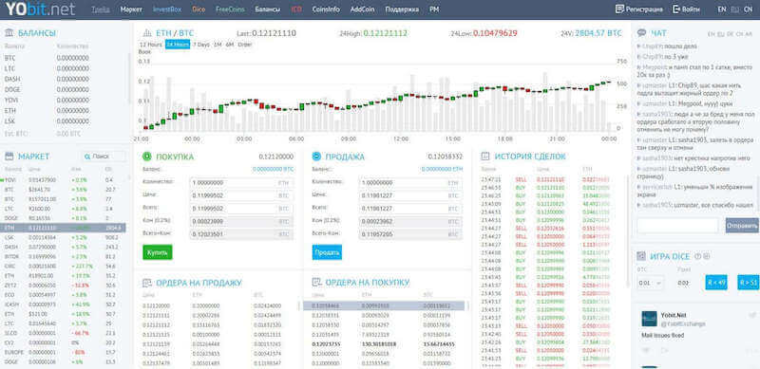This screenshot has width=760, height=369.
Task: Click the dice icon beside Игра Dice
Action: pos(641,256)
